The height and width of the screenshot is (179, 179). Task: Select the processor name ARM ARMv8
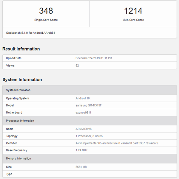(x=84, y=129)
